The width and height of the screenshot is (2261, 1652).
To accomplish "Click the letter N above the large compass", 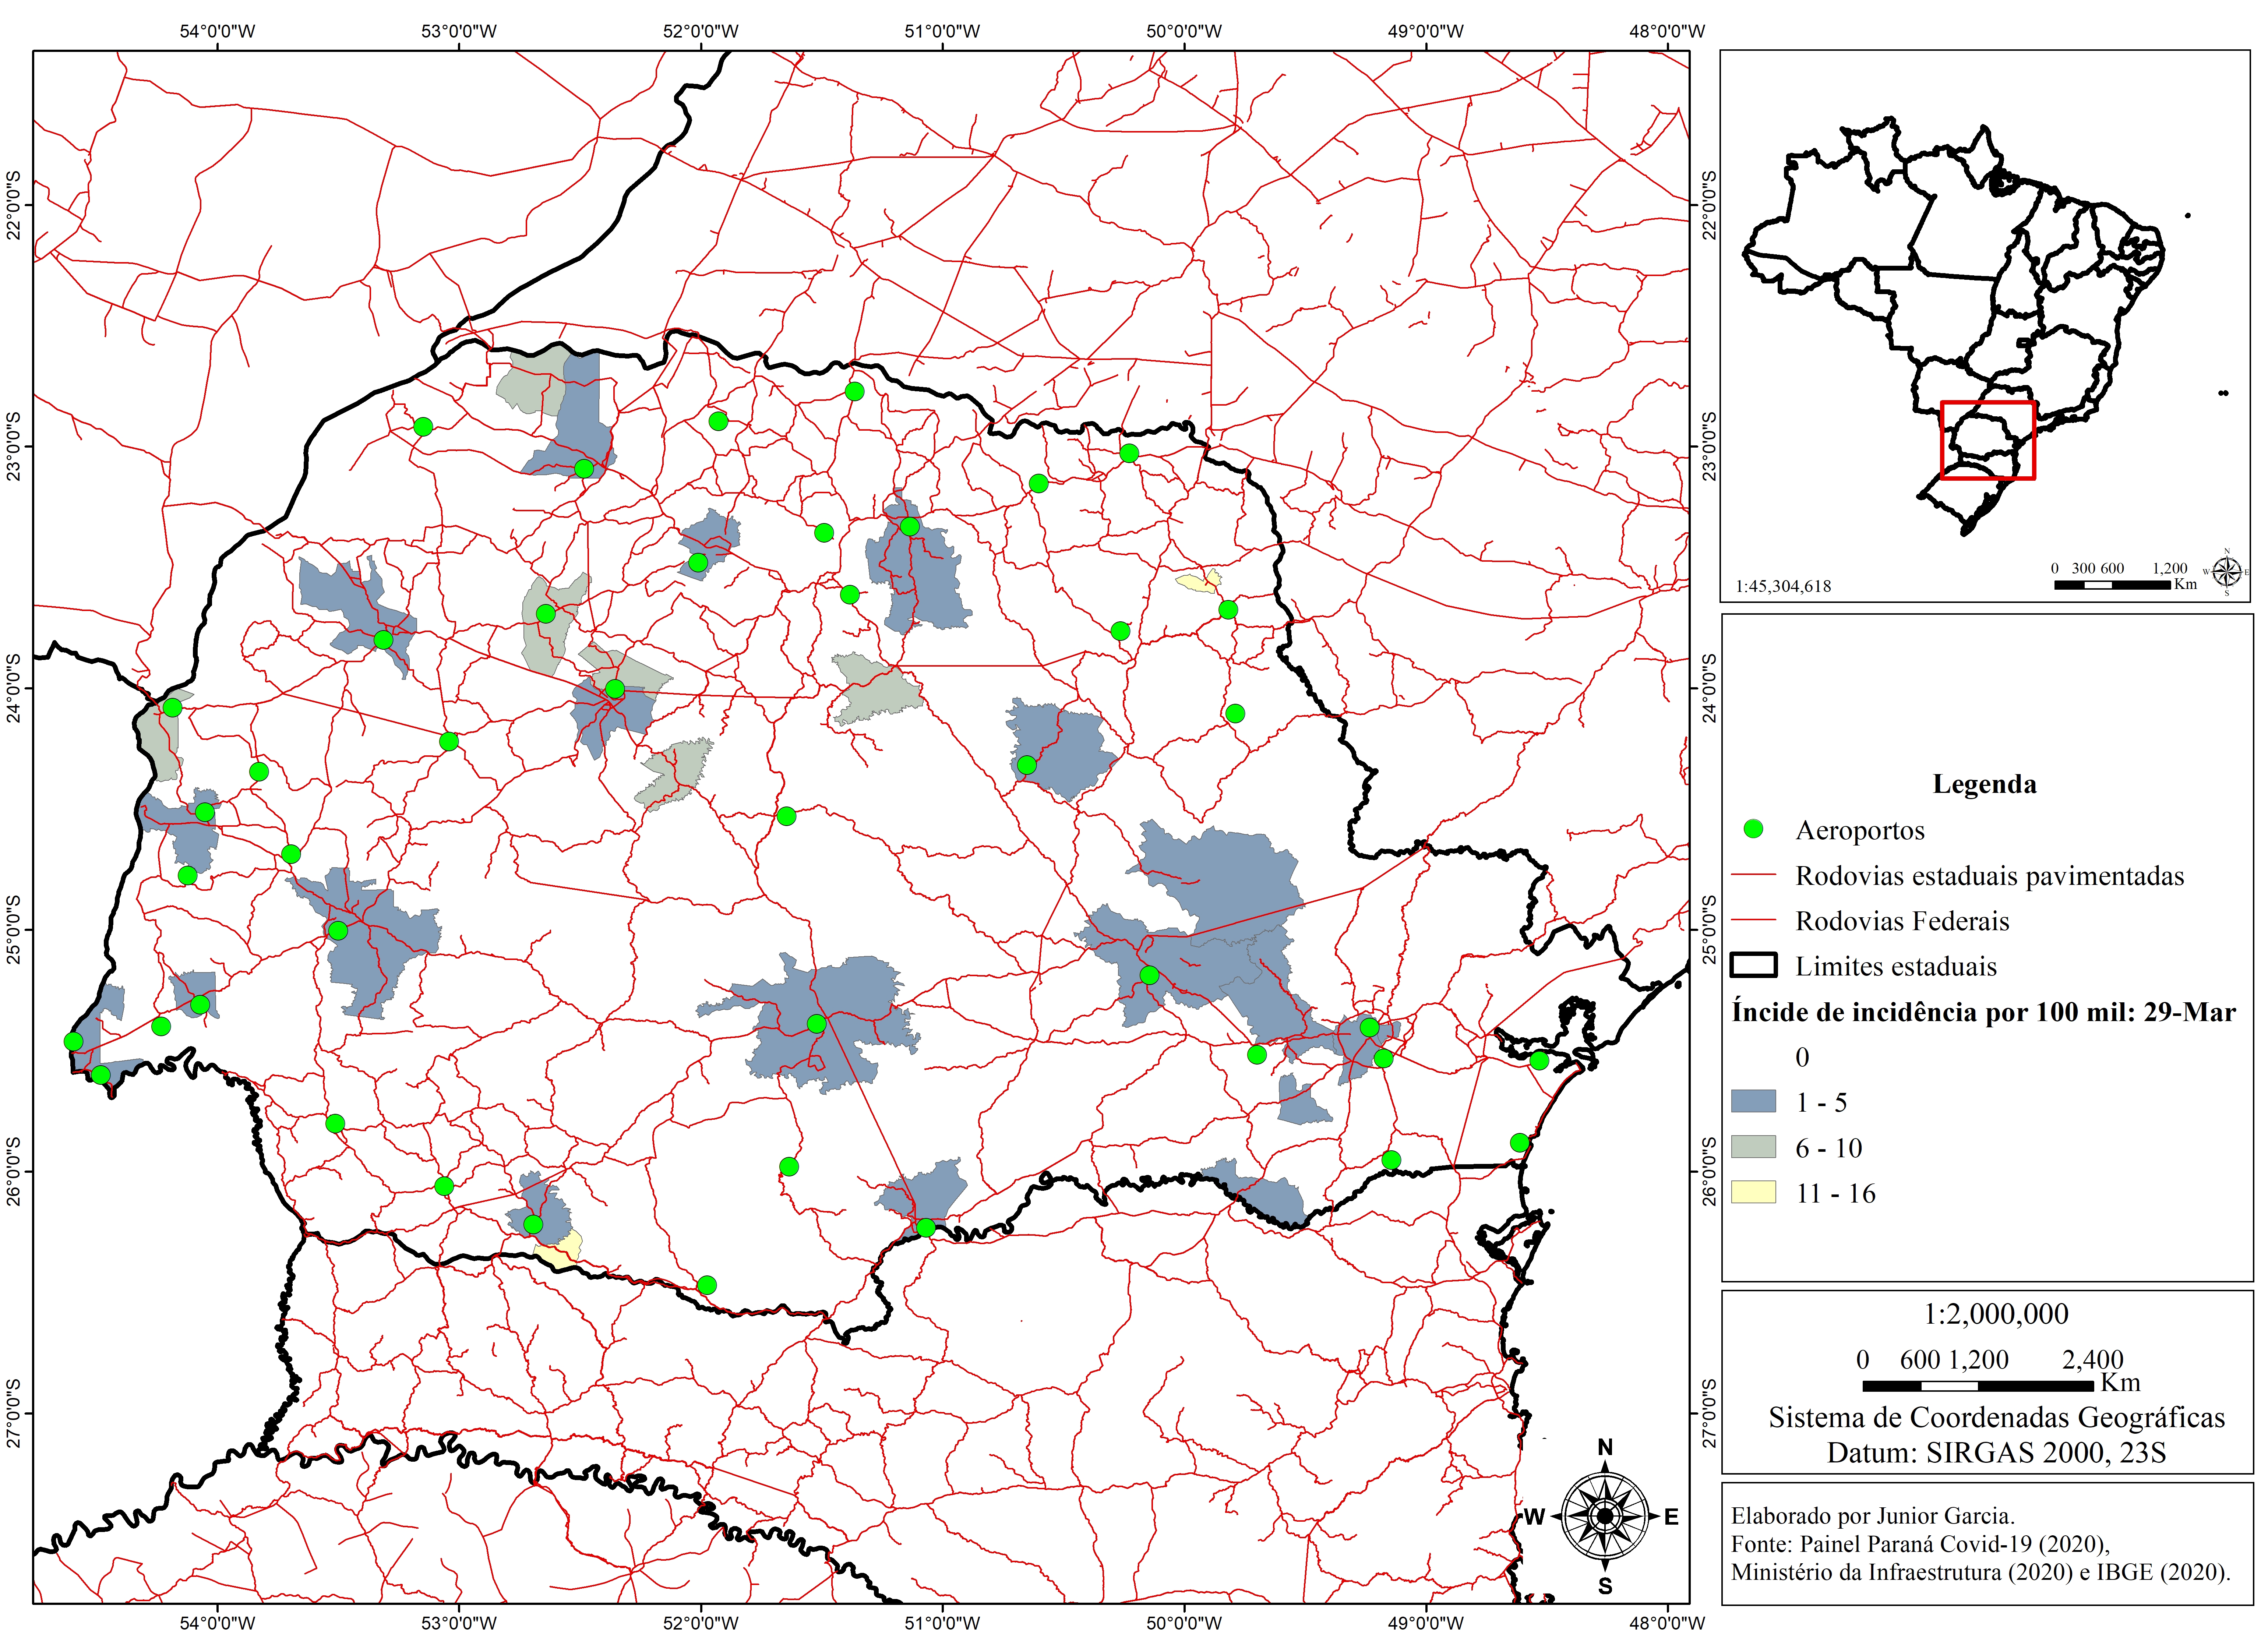I will 1605,1447.
